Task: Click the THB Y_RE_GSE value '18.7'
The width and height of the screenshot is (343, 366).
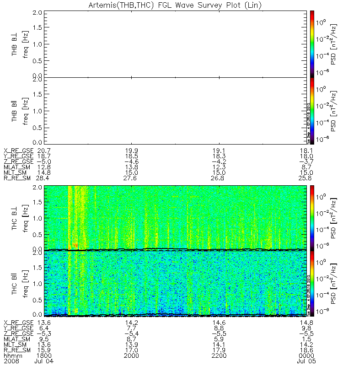Action: coord(44,156)
